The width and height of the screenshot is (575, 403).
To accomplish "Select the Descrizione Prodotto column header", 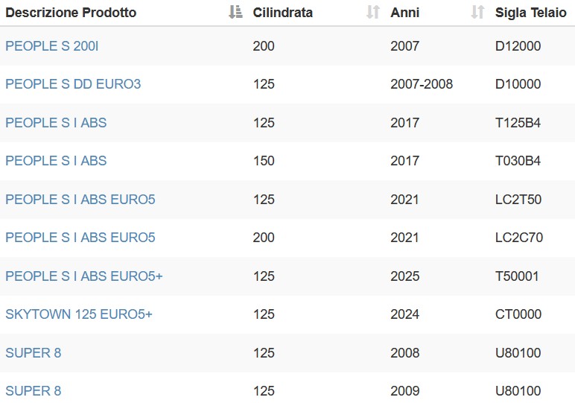I will tap(71, 13).
